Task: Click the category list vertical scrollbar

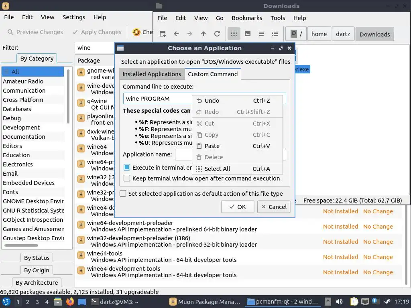Action: point(68,96)
